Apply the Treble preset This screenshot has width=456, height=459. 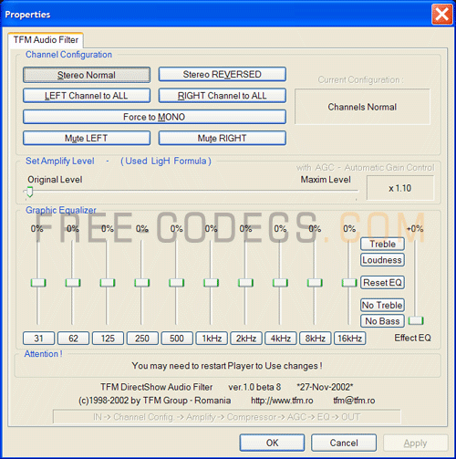pos(382,244)
